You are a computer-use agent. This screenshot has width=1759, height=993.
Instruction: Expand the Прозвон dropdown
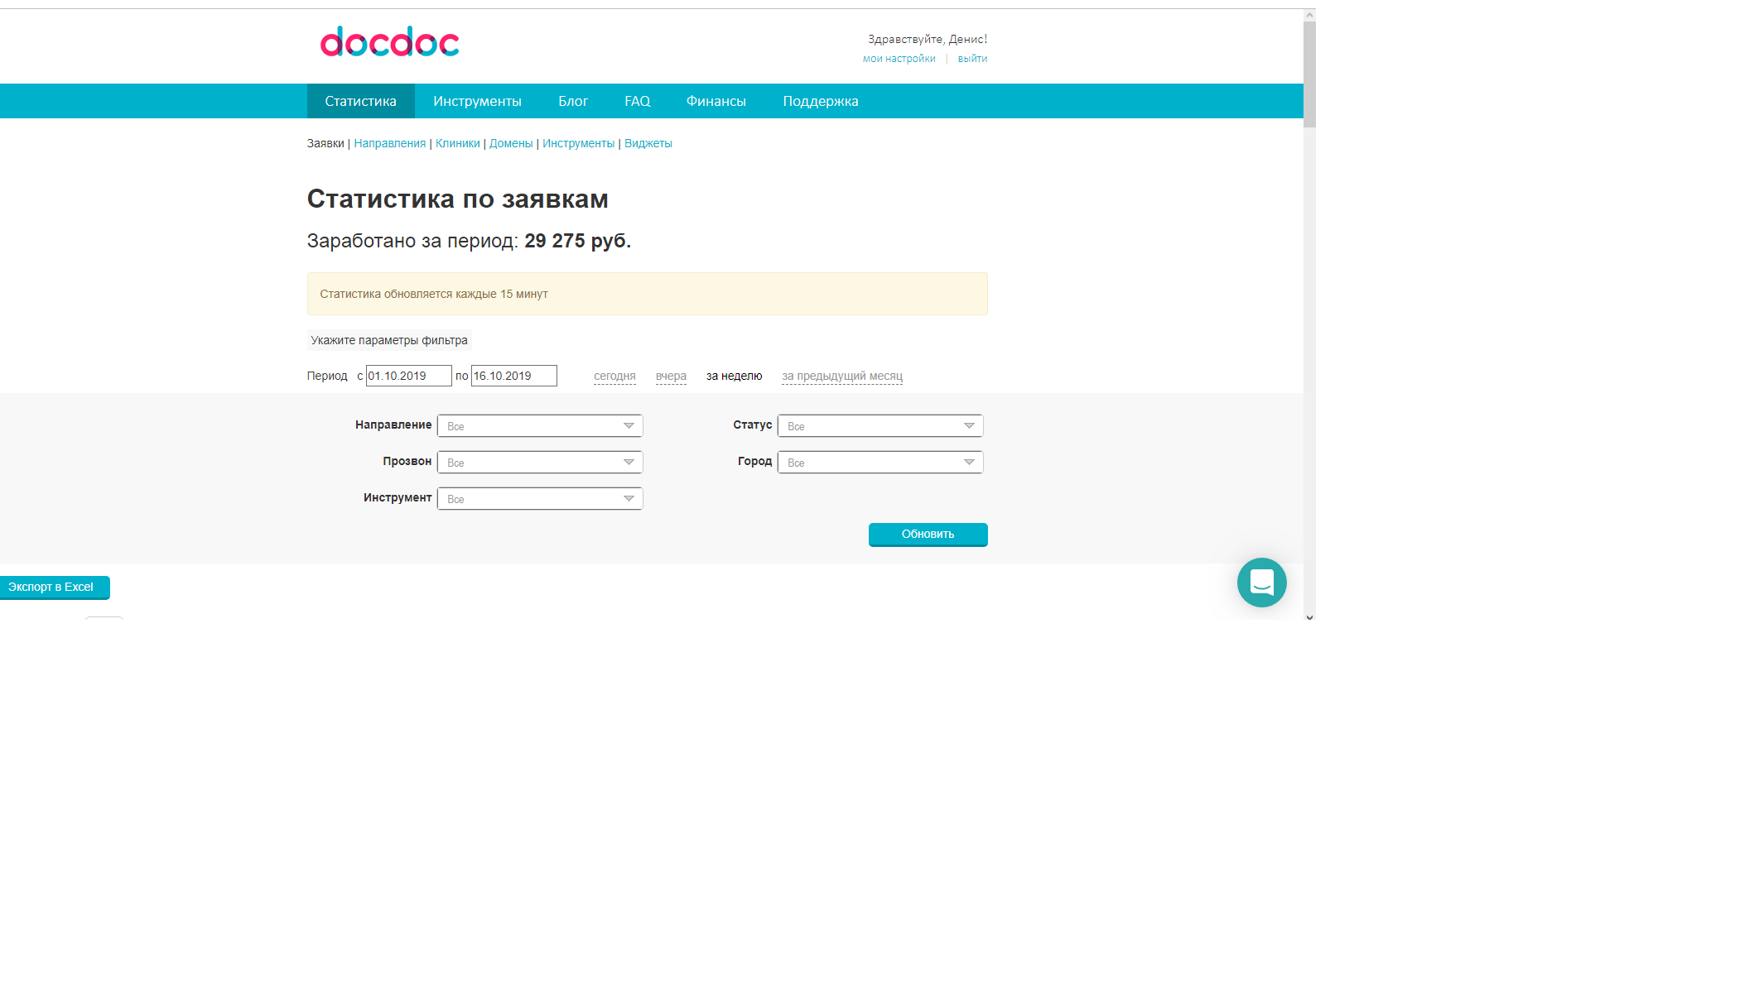coord(540,463)
